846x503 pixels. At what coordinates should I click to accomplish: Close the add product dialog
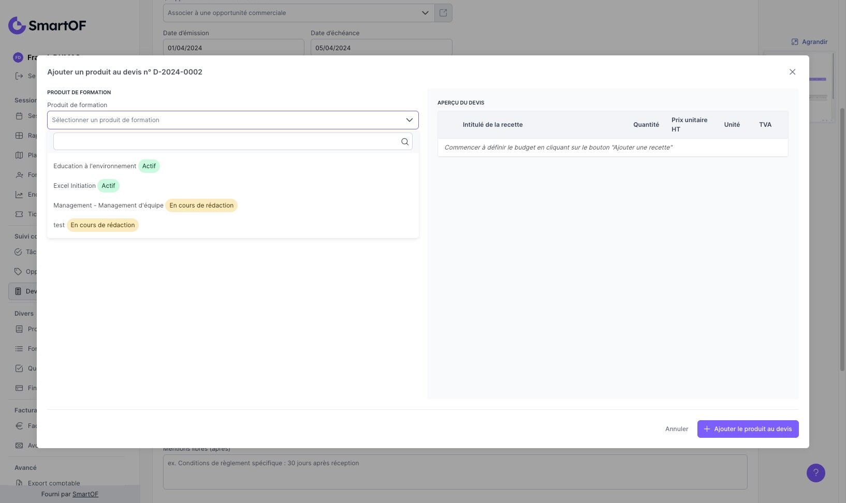[x=792, y=72]
